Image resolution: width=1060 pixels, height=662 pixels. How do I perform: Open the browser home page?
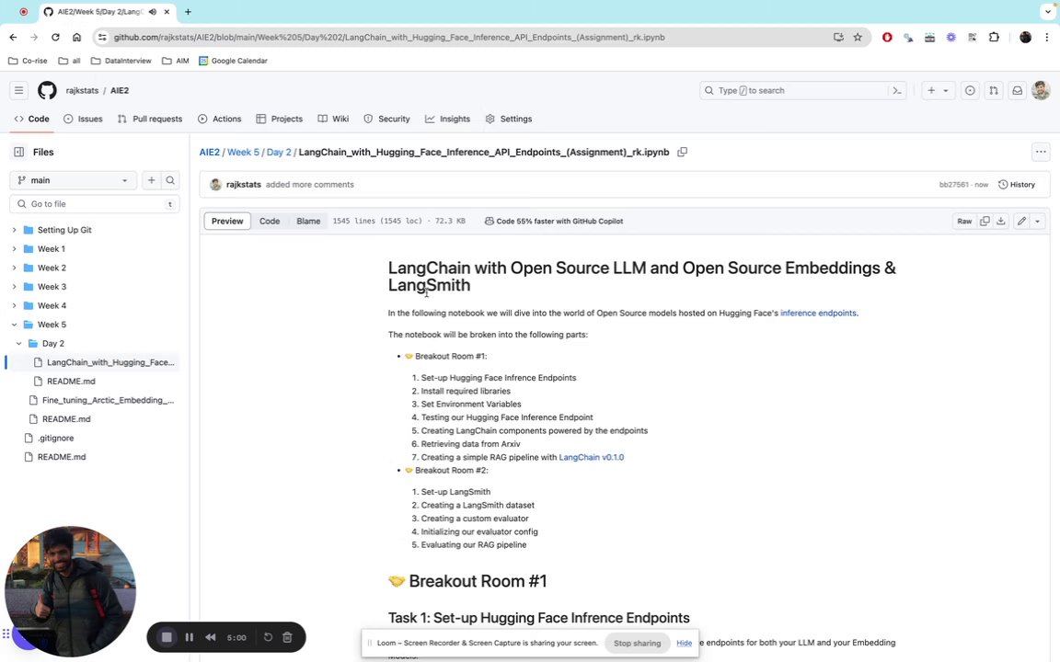pyautogui.click(x=76, y=37)
